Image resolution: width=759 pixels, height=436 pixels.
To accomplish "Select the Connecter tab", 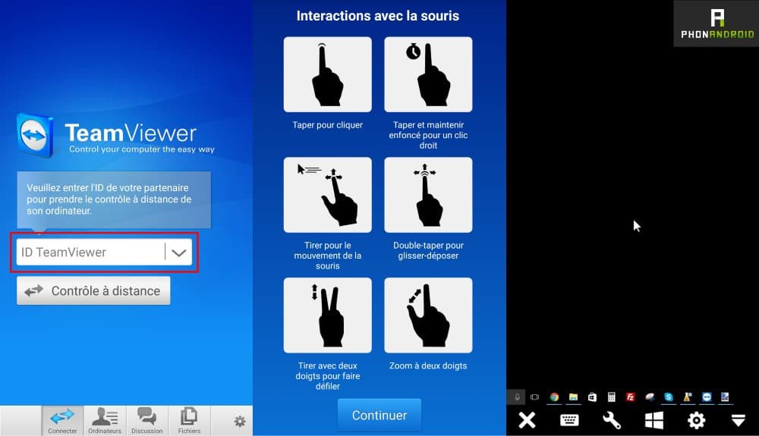I will point(62,421).
